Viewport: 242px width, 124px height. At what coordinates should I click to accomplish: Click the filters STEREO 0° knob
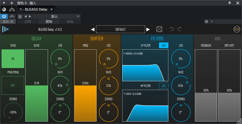(181, 112)
